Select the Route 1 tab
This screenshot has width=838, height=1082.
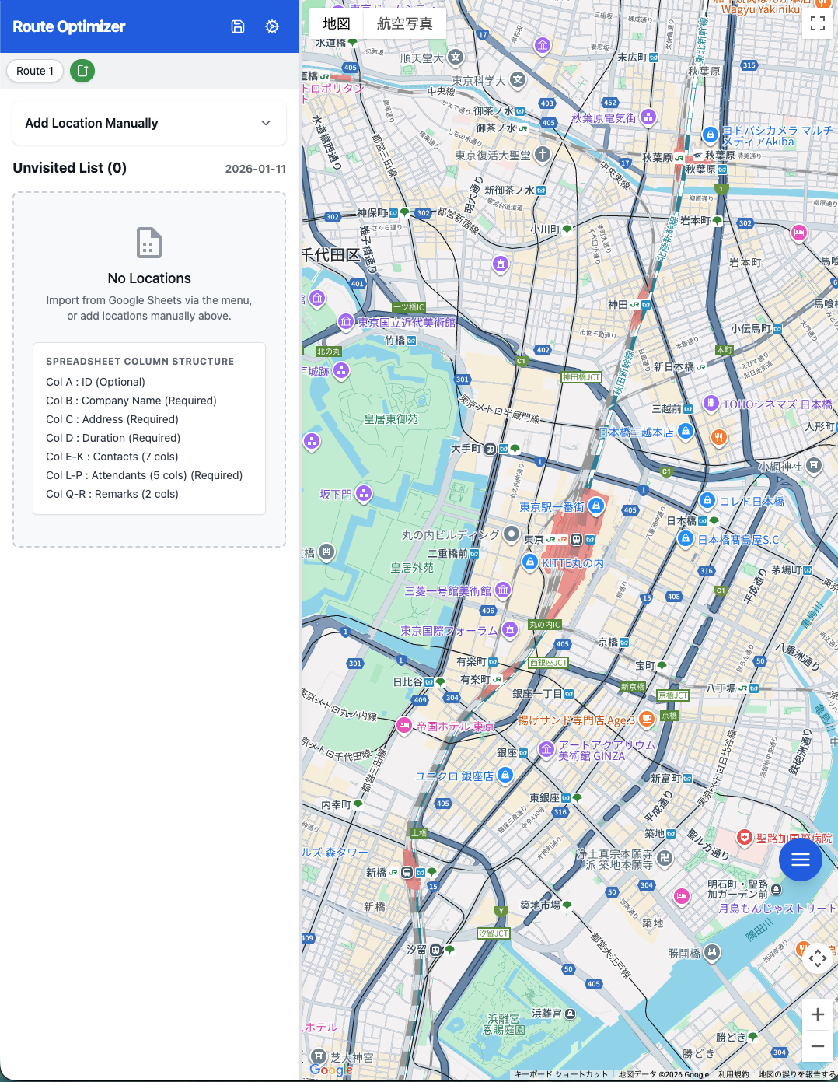(34, 71)
